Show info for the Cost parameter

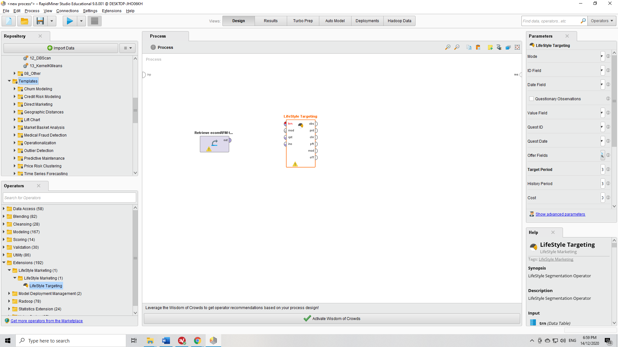tap(608, 198)
